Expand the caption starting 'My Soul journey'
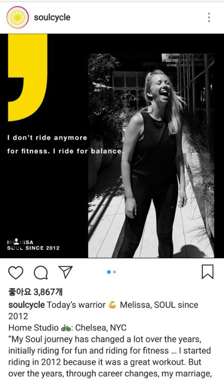 pos(110,356)
